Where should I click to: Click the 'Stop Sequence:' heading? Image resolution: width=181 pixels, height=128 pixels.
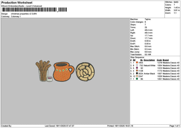pos(137,57)
